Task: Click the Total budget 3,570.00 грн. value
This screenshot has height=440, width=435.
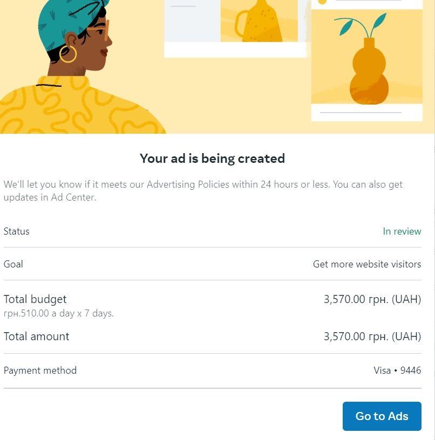Action: pos(372,299)
